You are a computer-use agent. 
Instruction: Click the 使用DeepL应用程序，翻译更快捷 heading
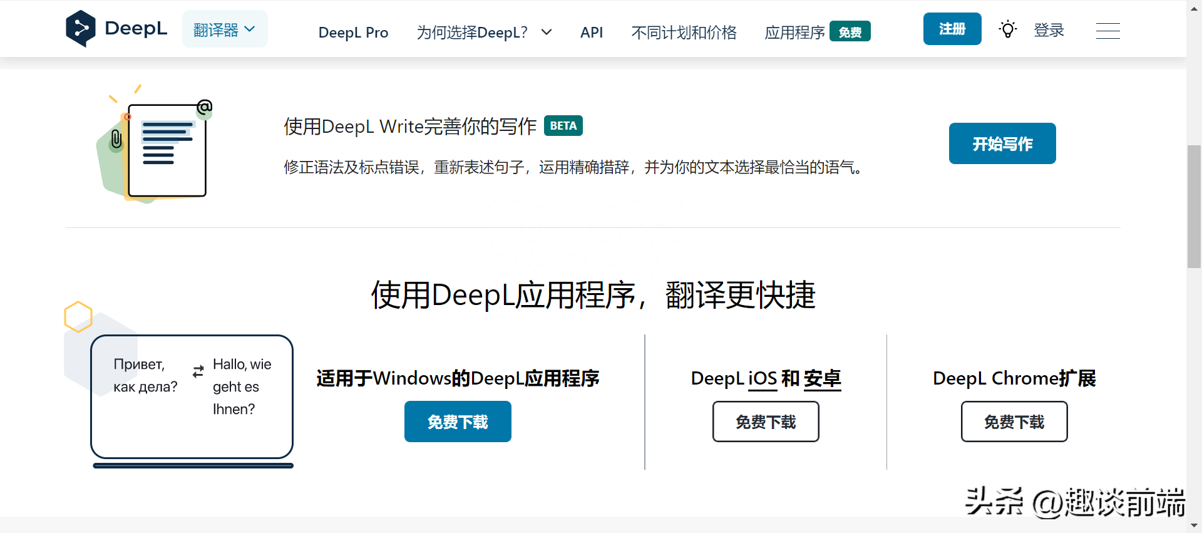pyautogui.click(x=593, y=295)
